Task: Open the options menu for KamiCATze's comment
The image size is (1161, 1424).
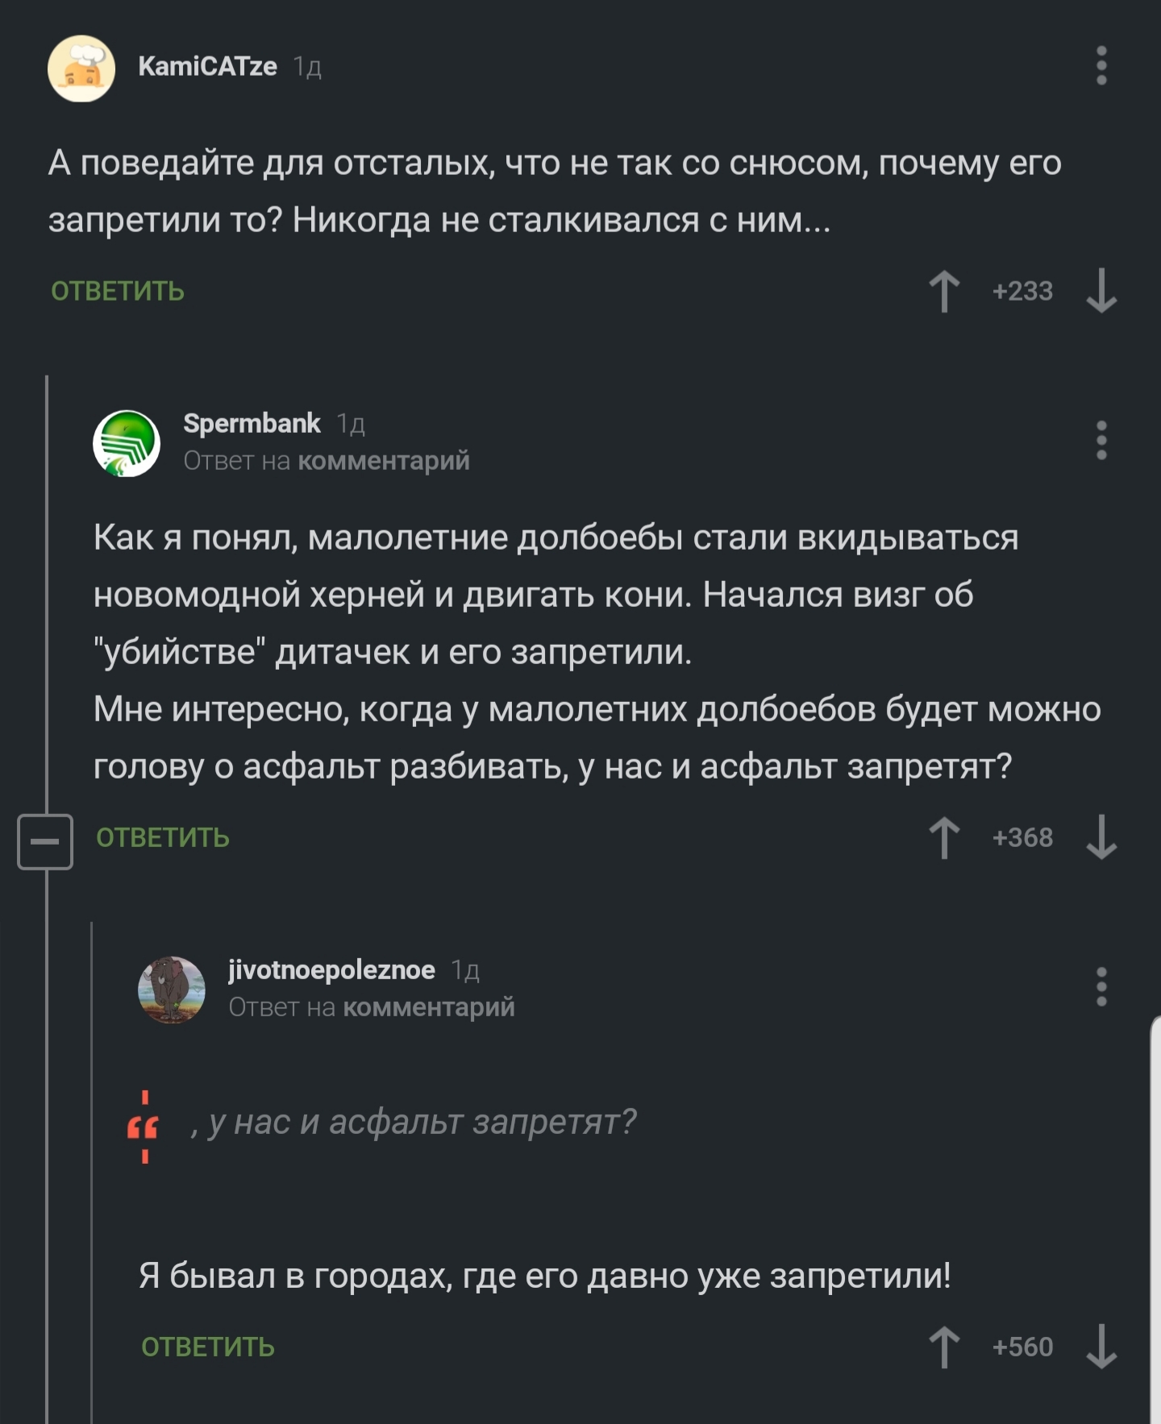Action: (x=1101, y=66)
